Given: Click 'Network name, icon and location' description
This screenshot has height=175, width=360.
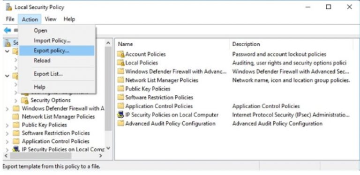Looking at the screenshot, I should click(291, 80).
